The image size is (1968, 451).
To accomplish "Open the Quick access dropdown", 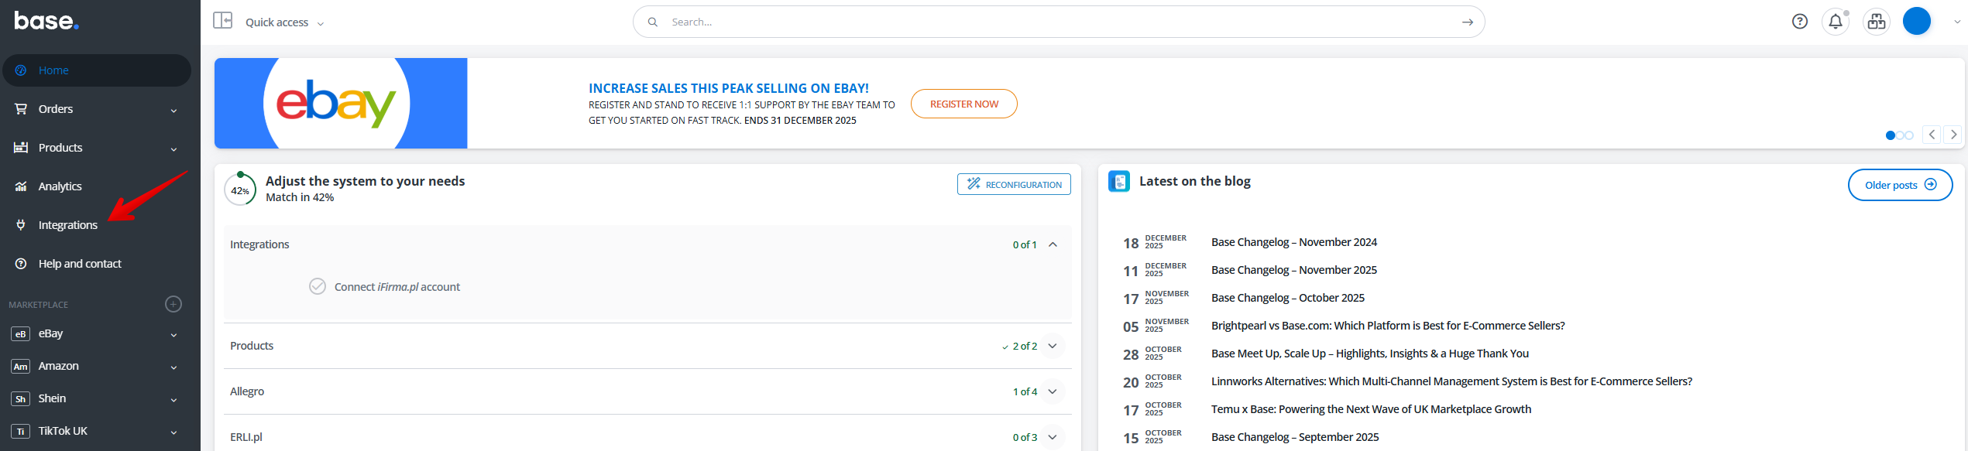I will [284, 22].
